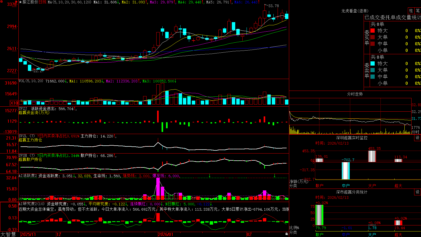Select 中户 category in 深市超赢分类统计
This screenshot has height=237, width=421.
[346, 234]
